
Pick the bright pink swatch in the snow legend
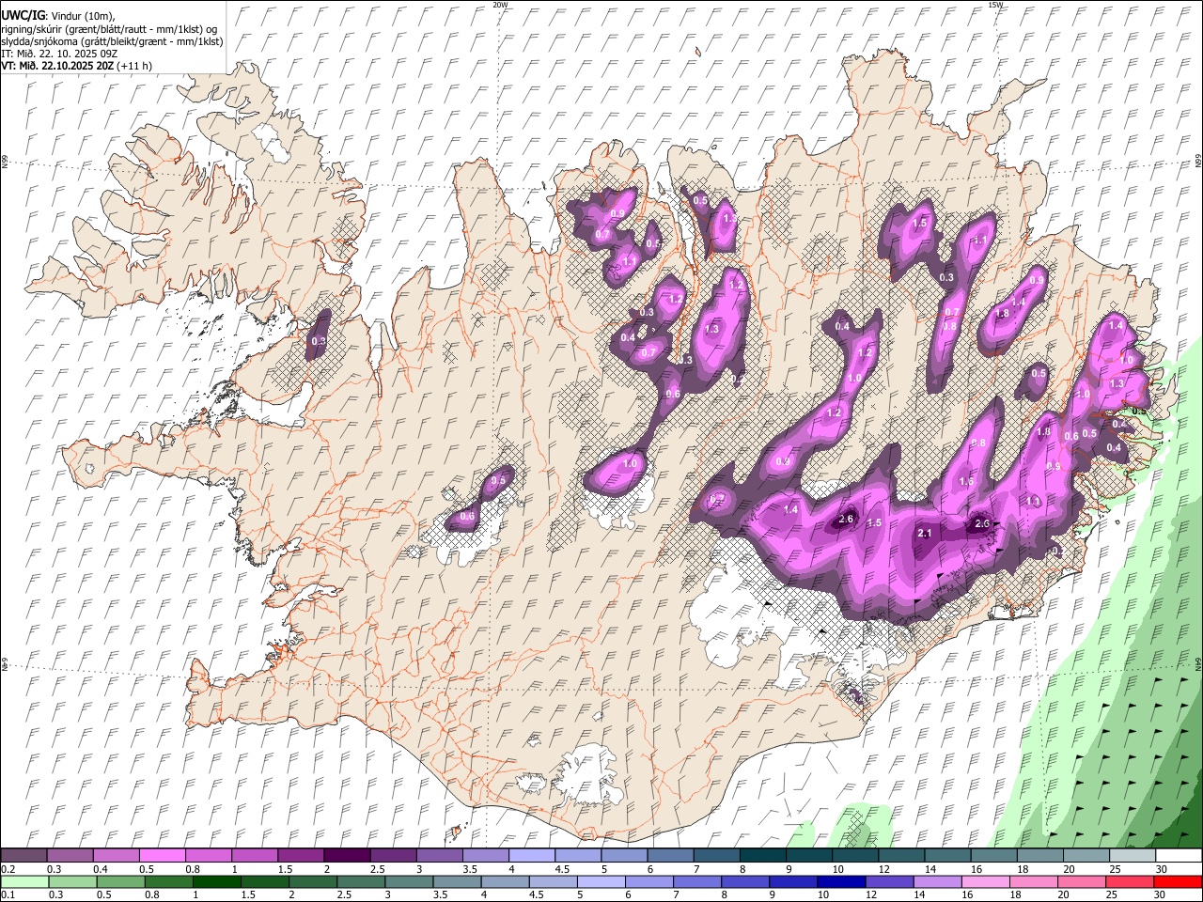(163, 855)
